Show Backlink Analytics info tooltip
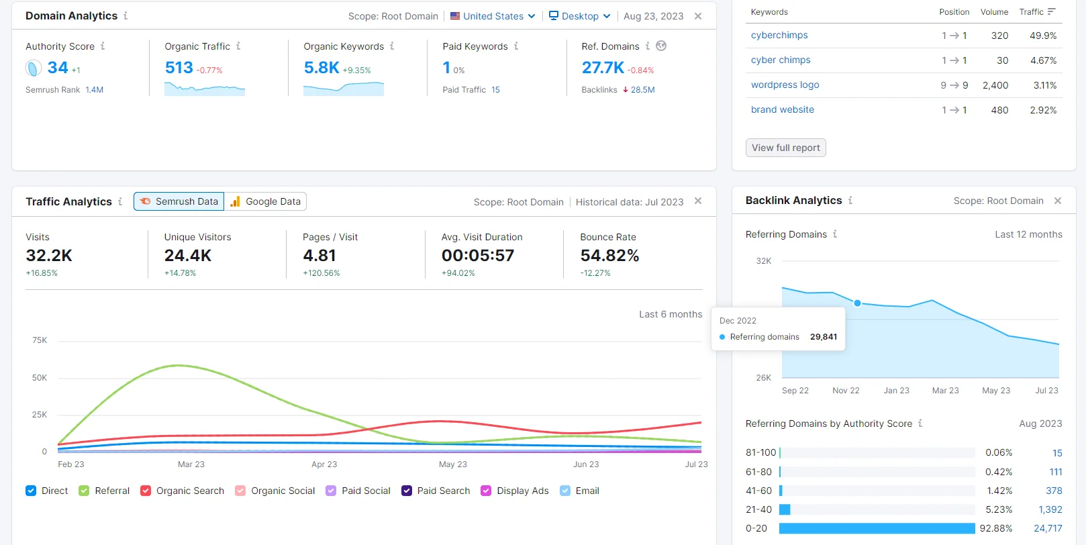The image size is (1086, 545). point(850,200)
